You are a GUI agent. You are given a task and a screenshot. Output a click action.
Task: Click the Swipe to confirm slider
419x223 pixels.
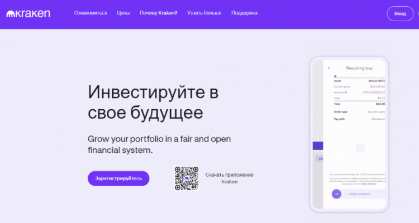[x=358, y=194]
